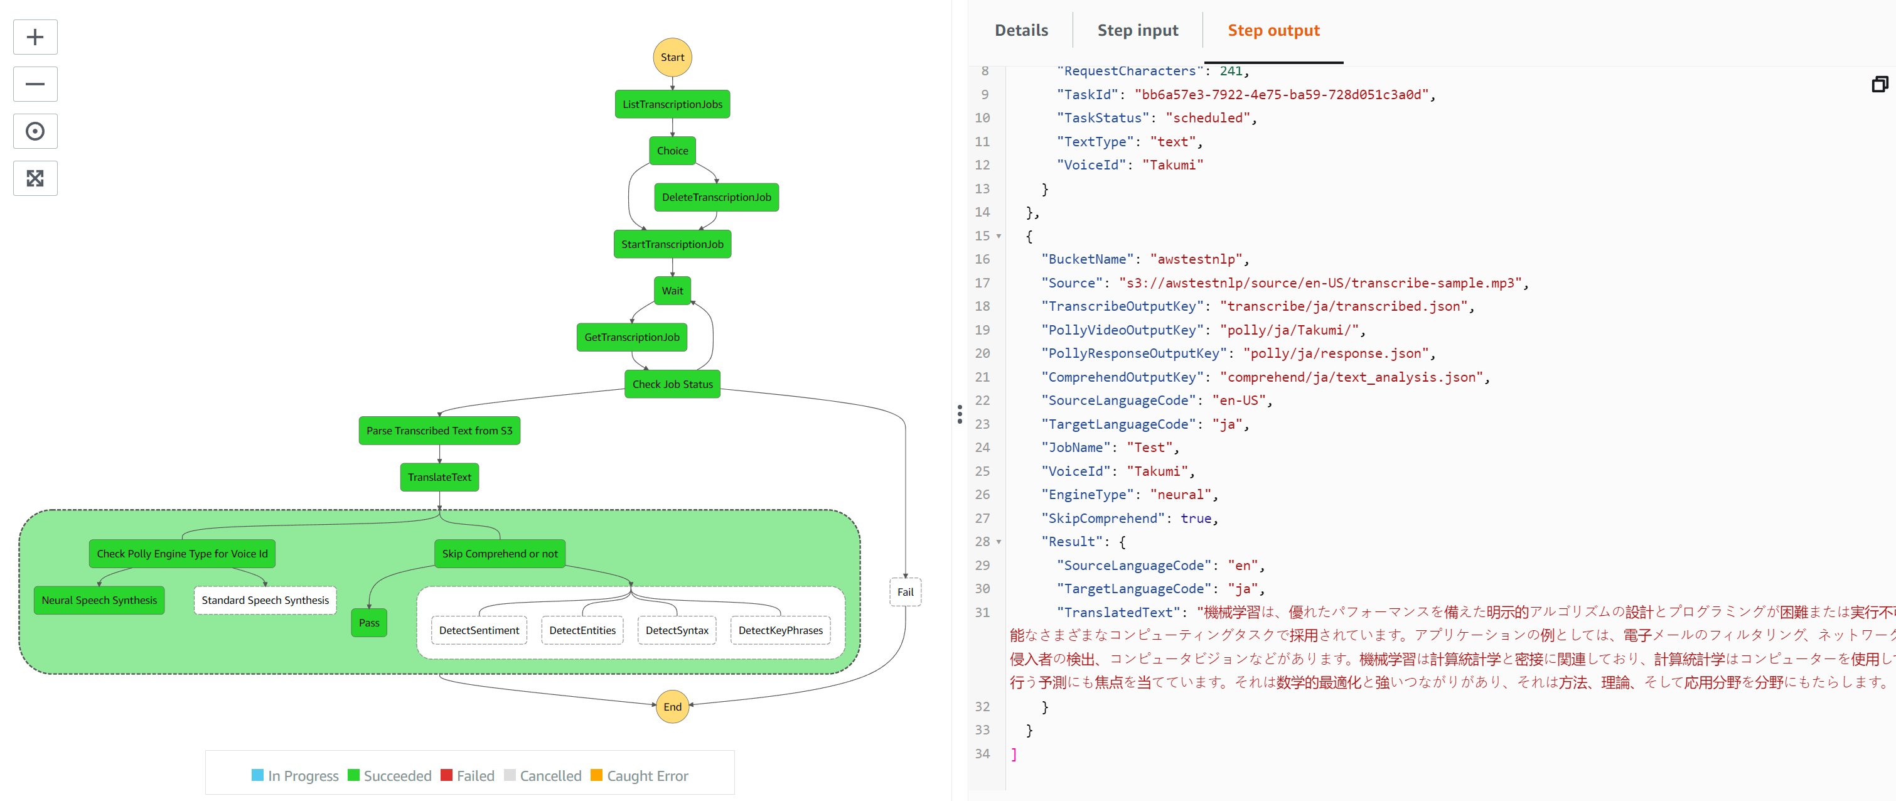Collapse the Result object at line 28
The width and height of the screenshot is (1896, 801).
[999, 542]
